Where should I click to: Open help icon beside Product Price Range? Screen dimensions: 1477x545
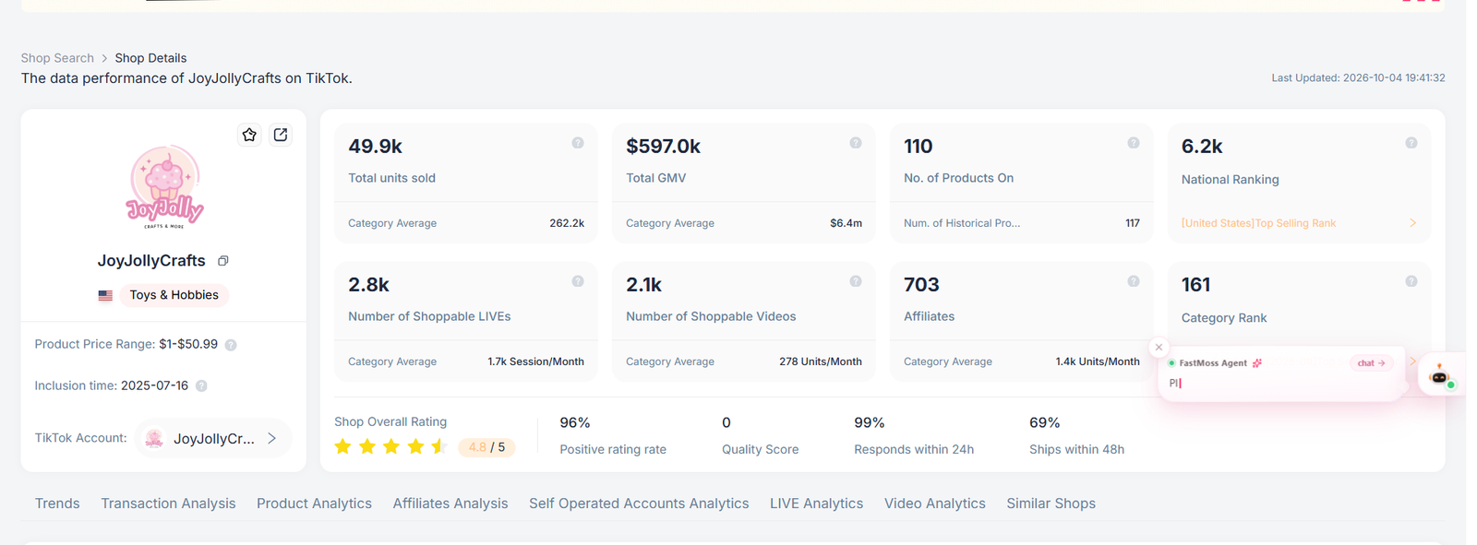231,345
